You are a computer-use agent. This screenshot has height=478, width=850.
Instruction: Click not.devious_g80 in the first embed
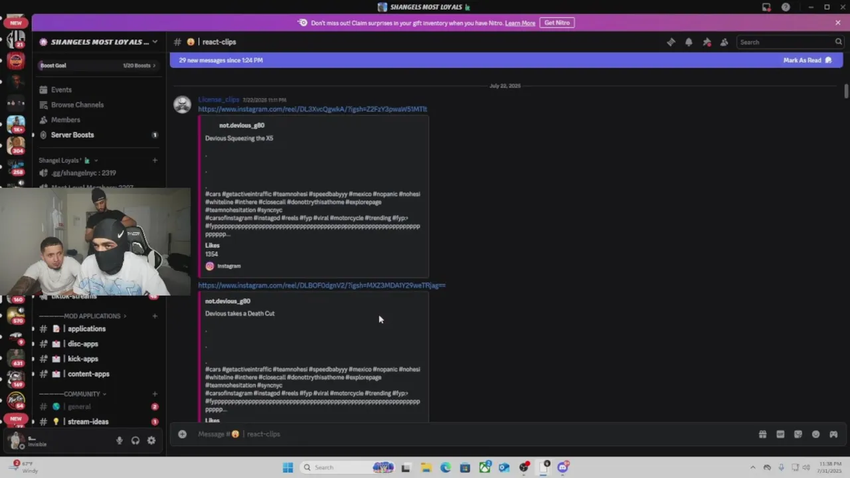(x=242, y=125)
